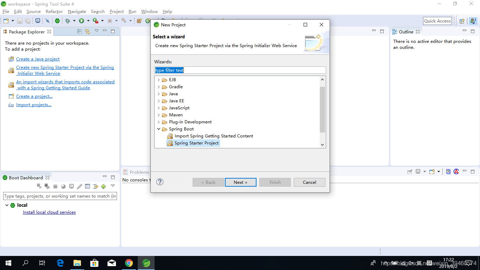Click Collapse All in Package Explorer
Image resolution: width=480 pixels, height=270 pixels.
point(80,32)
